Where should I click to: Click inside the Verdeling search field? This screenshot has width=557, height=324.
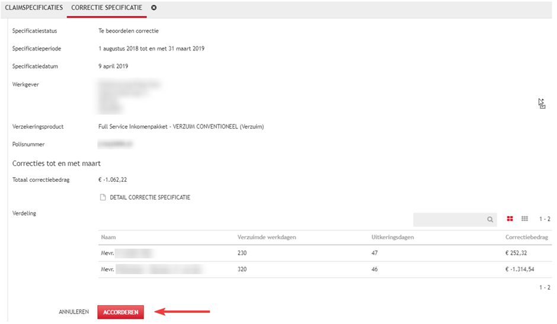449,219
